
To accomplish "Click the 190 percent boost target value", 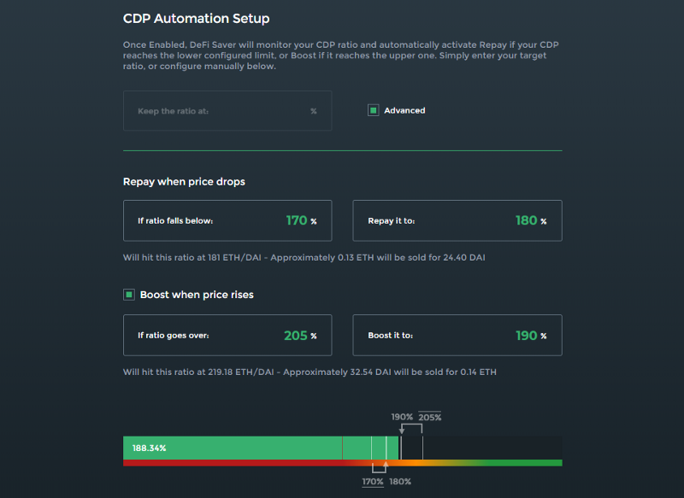I will tap(526, 336).
